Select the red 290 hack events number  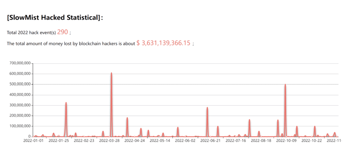[62, 32]
